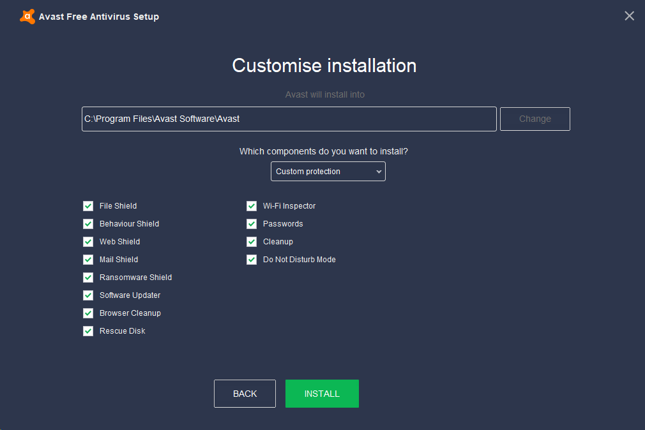The image size is (645, 430).
Task: Toggle the Cleanup component checkbox
Action: point(252,242)
